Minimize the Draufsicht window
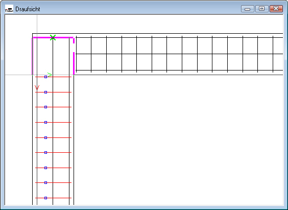 (x=248, y=9)
